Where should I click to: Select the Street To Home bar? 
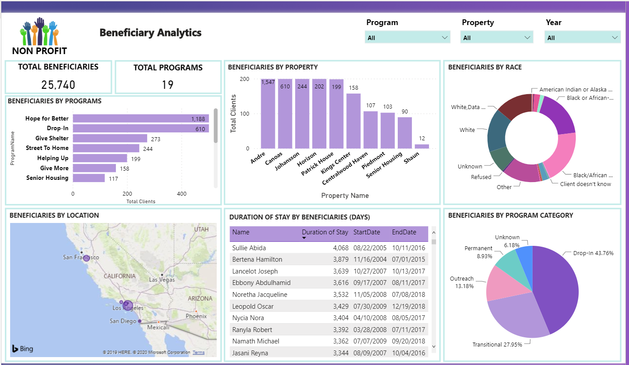(x=106, y=148)
